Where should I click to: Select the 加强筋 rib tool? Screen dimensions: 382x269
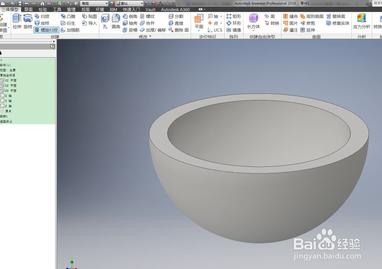(70, 30)
